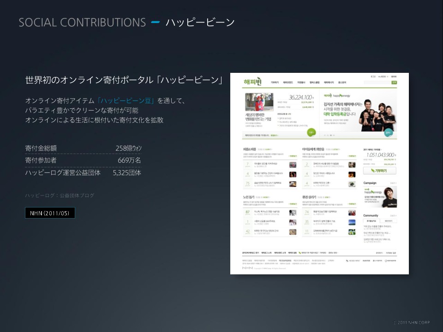This screenshot has height=332, width=443.
Task: Click the round green 기부 badge button
Action: 311,132
